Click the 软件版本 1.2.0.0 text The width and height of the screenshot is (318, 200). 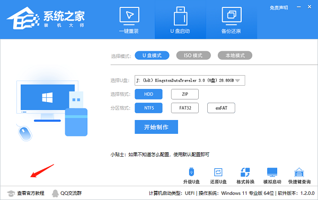click(x=296, y=193)
